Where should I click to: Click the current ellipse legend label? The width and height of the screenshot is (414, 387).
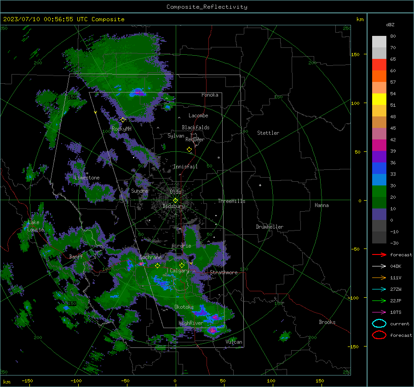pyautogui.click(x=400, y=323)
